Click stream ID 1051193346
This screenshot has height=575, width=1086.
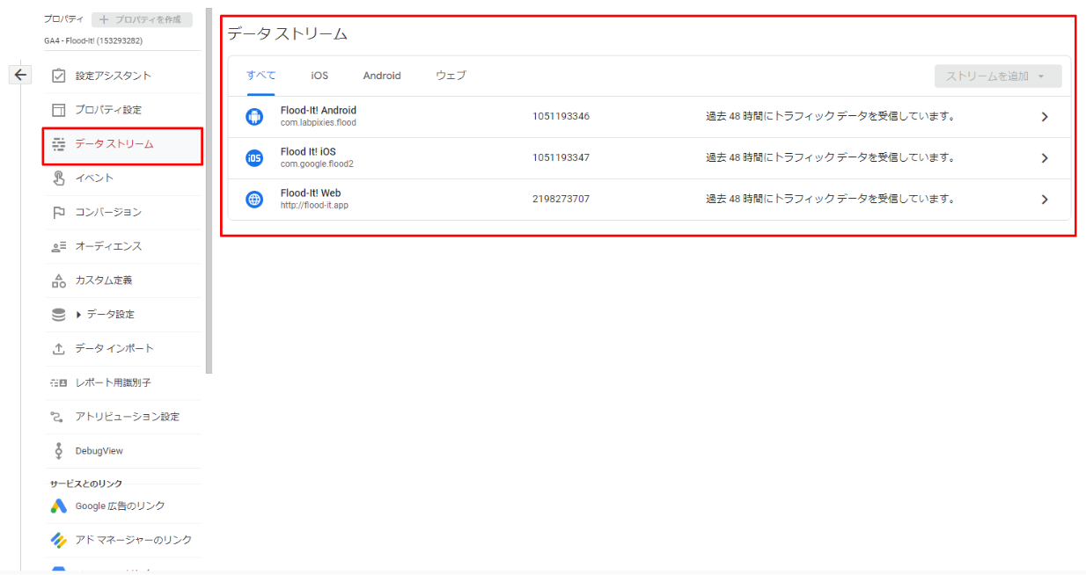point(561,117)
